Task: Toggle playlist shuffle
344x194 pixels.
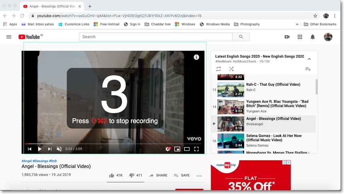Action: (231, 69)
